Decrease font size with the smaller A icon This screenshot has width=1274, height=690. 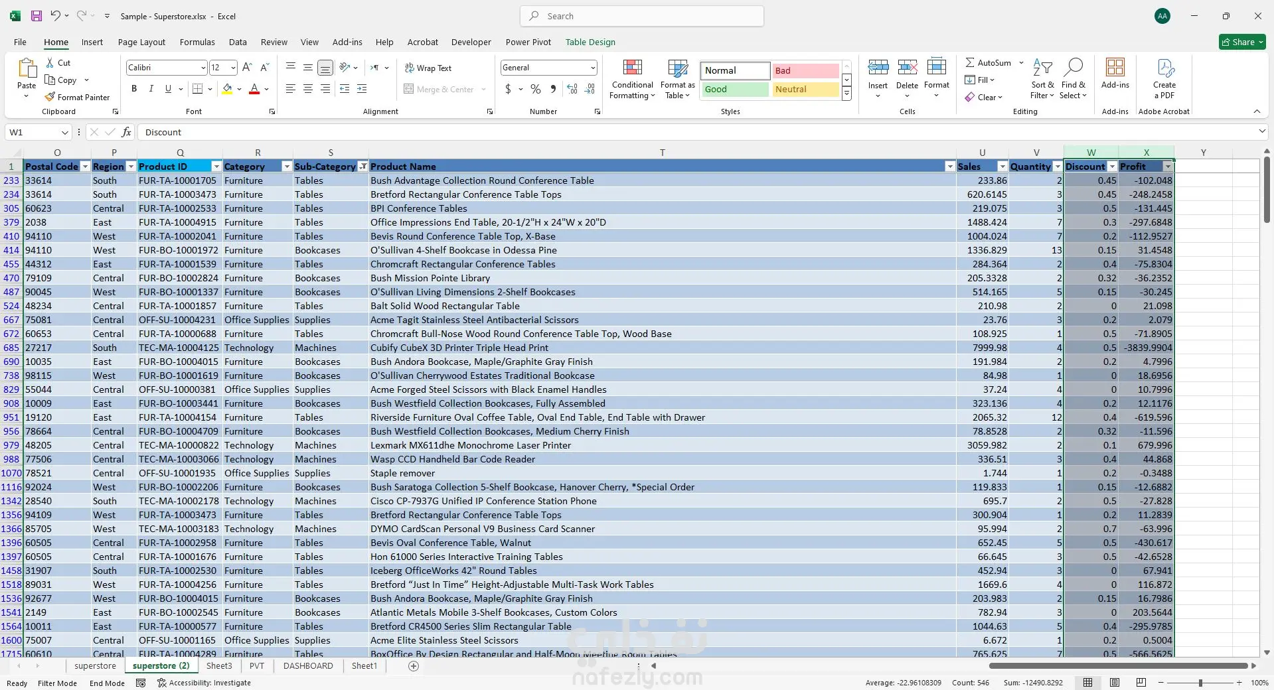[264, 68]
